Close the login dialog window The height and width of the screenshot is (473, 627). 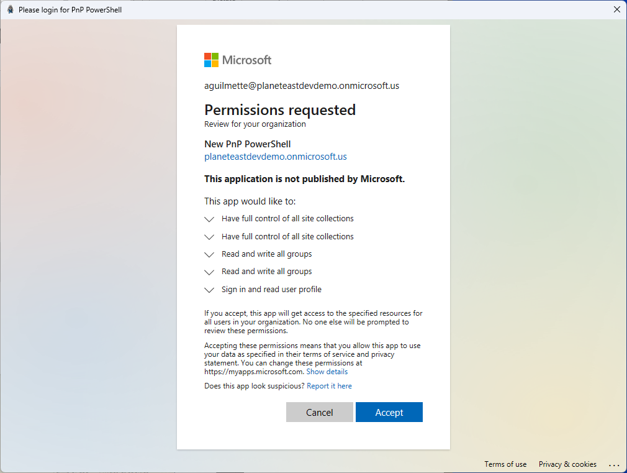[616, 9]
